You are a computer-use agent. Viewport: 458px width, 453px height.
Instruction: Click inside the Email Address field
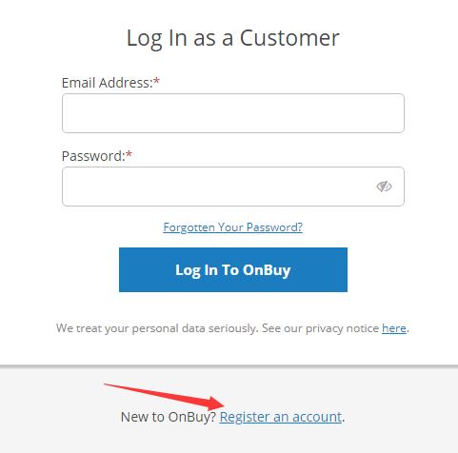click(x=233, y=113)
